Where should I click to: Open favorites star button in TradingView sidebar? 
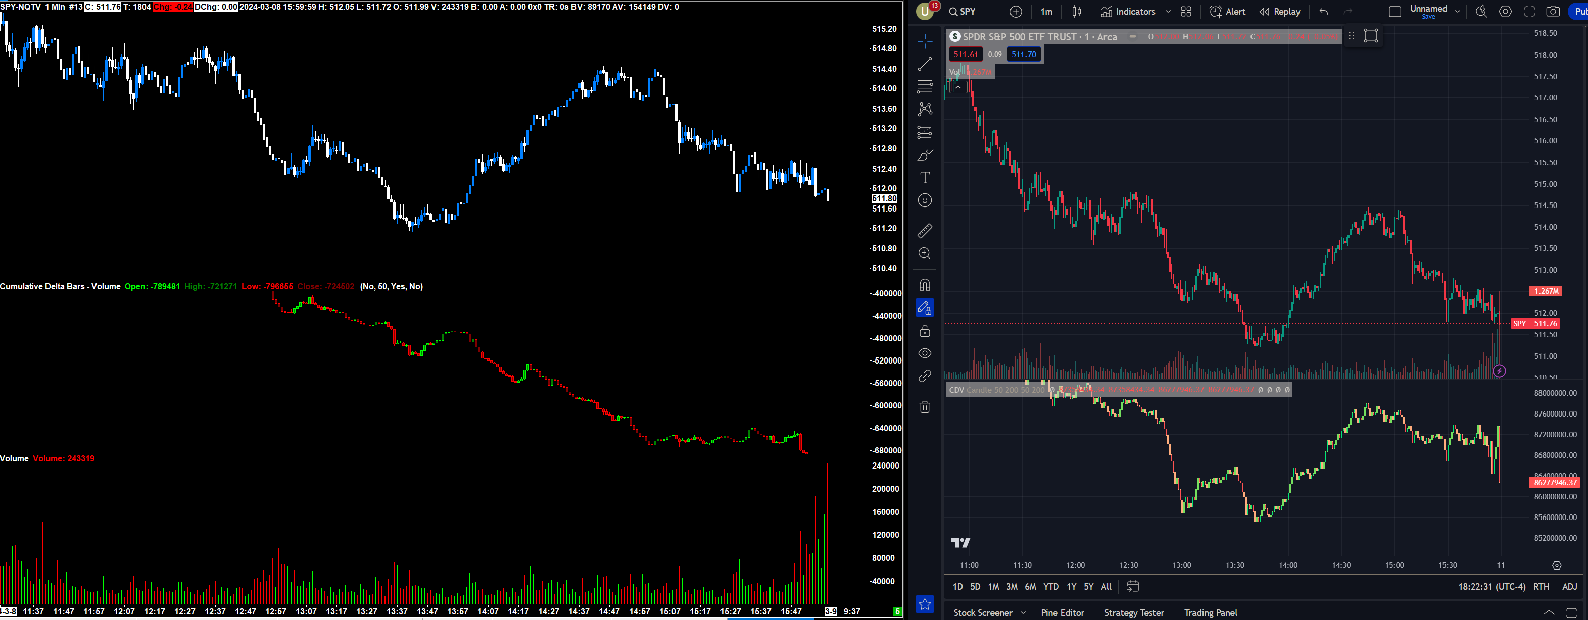tap(925, 604)
